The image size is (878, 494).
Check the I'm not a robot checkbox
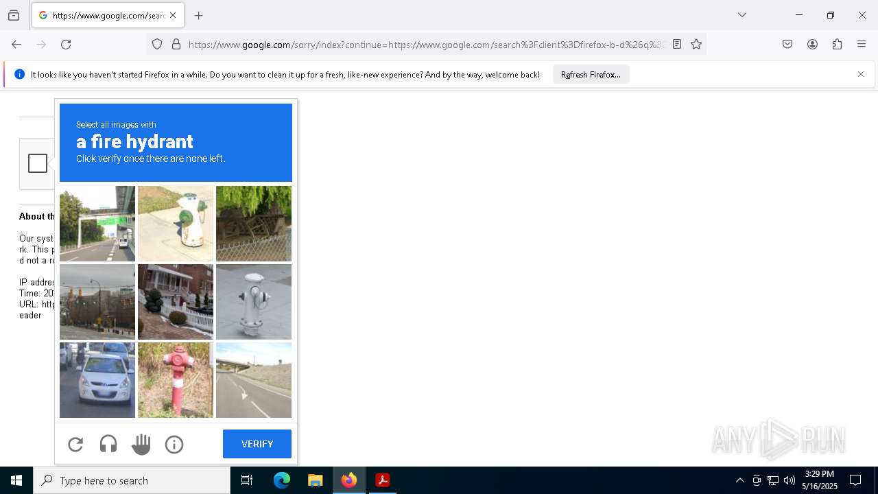pos(38,163)
